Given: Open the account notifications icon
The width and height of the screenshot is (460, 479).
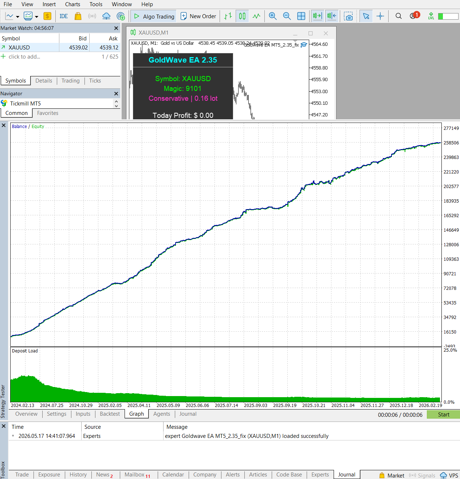Looking at the screenshot, I should click(x=414, y=16).
